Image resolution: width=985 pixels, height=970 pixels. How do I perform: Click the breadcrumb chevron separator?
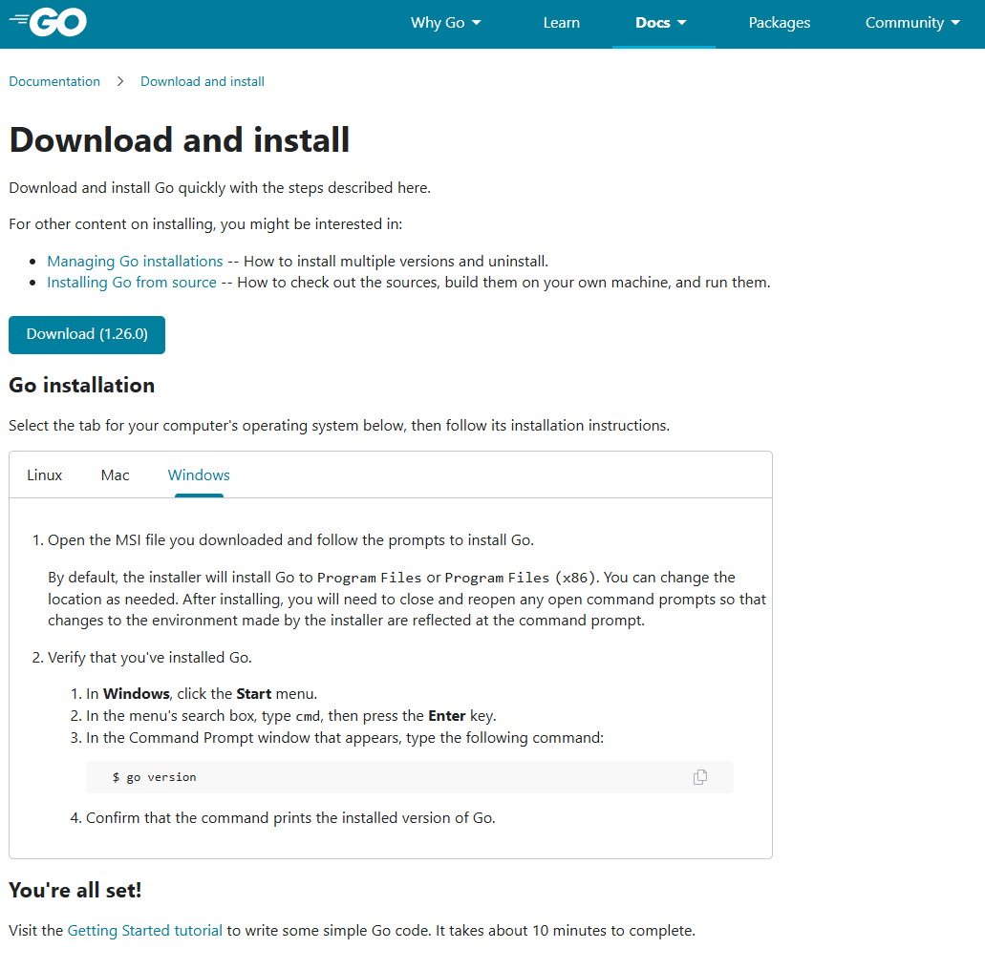coord(120,81)
